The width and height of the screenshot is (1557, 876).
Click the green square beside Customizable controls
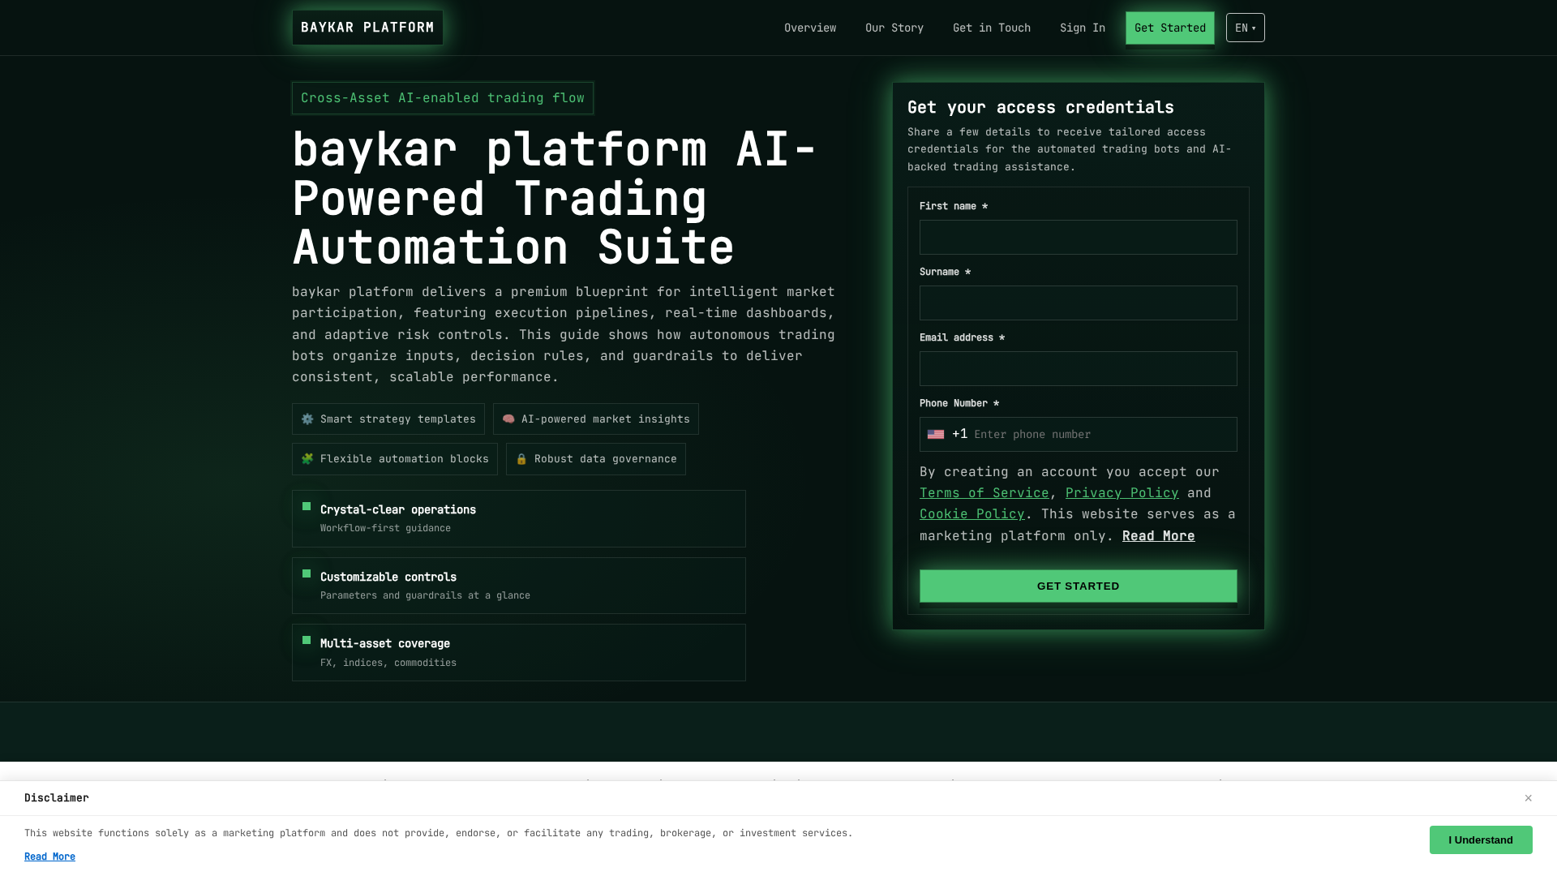pyautogui.click(x=307, y=573)
